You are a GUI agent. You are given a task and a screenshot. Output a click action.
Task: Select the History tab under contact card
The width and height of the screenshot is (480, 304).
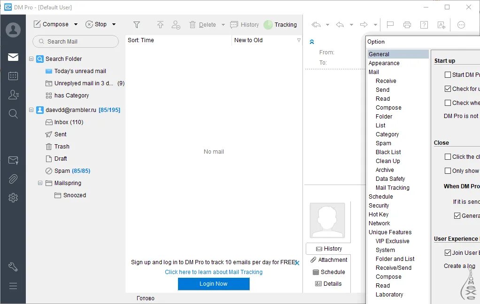(x=328, y=249)
